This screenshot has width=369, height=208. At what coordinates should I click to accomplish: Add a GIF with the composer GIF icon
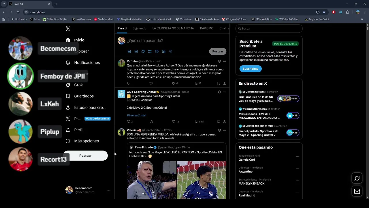[136, 51]
